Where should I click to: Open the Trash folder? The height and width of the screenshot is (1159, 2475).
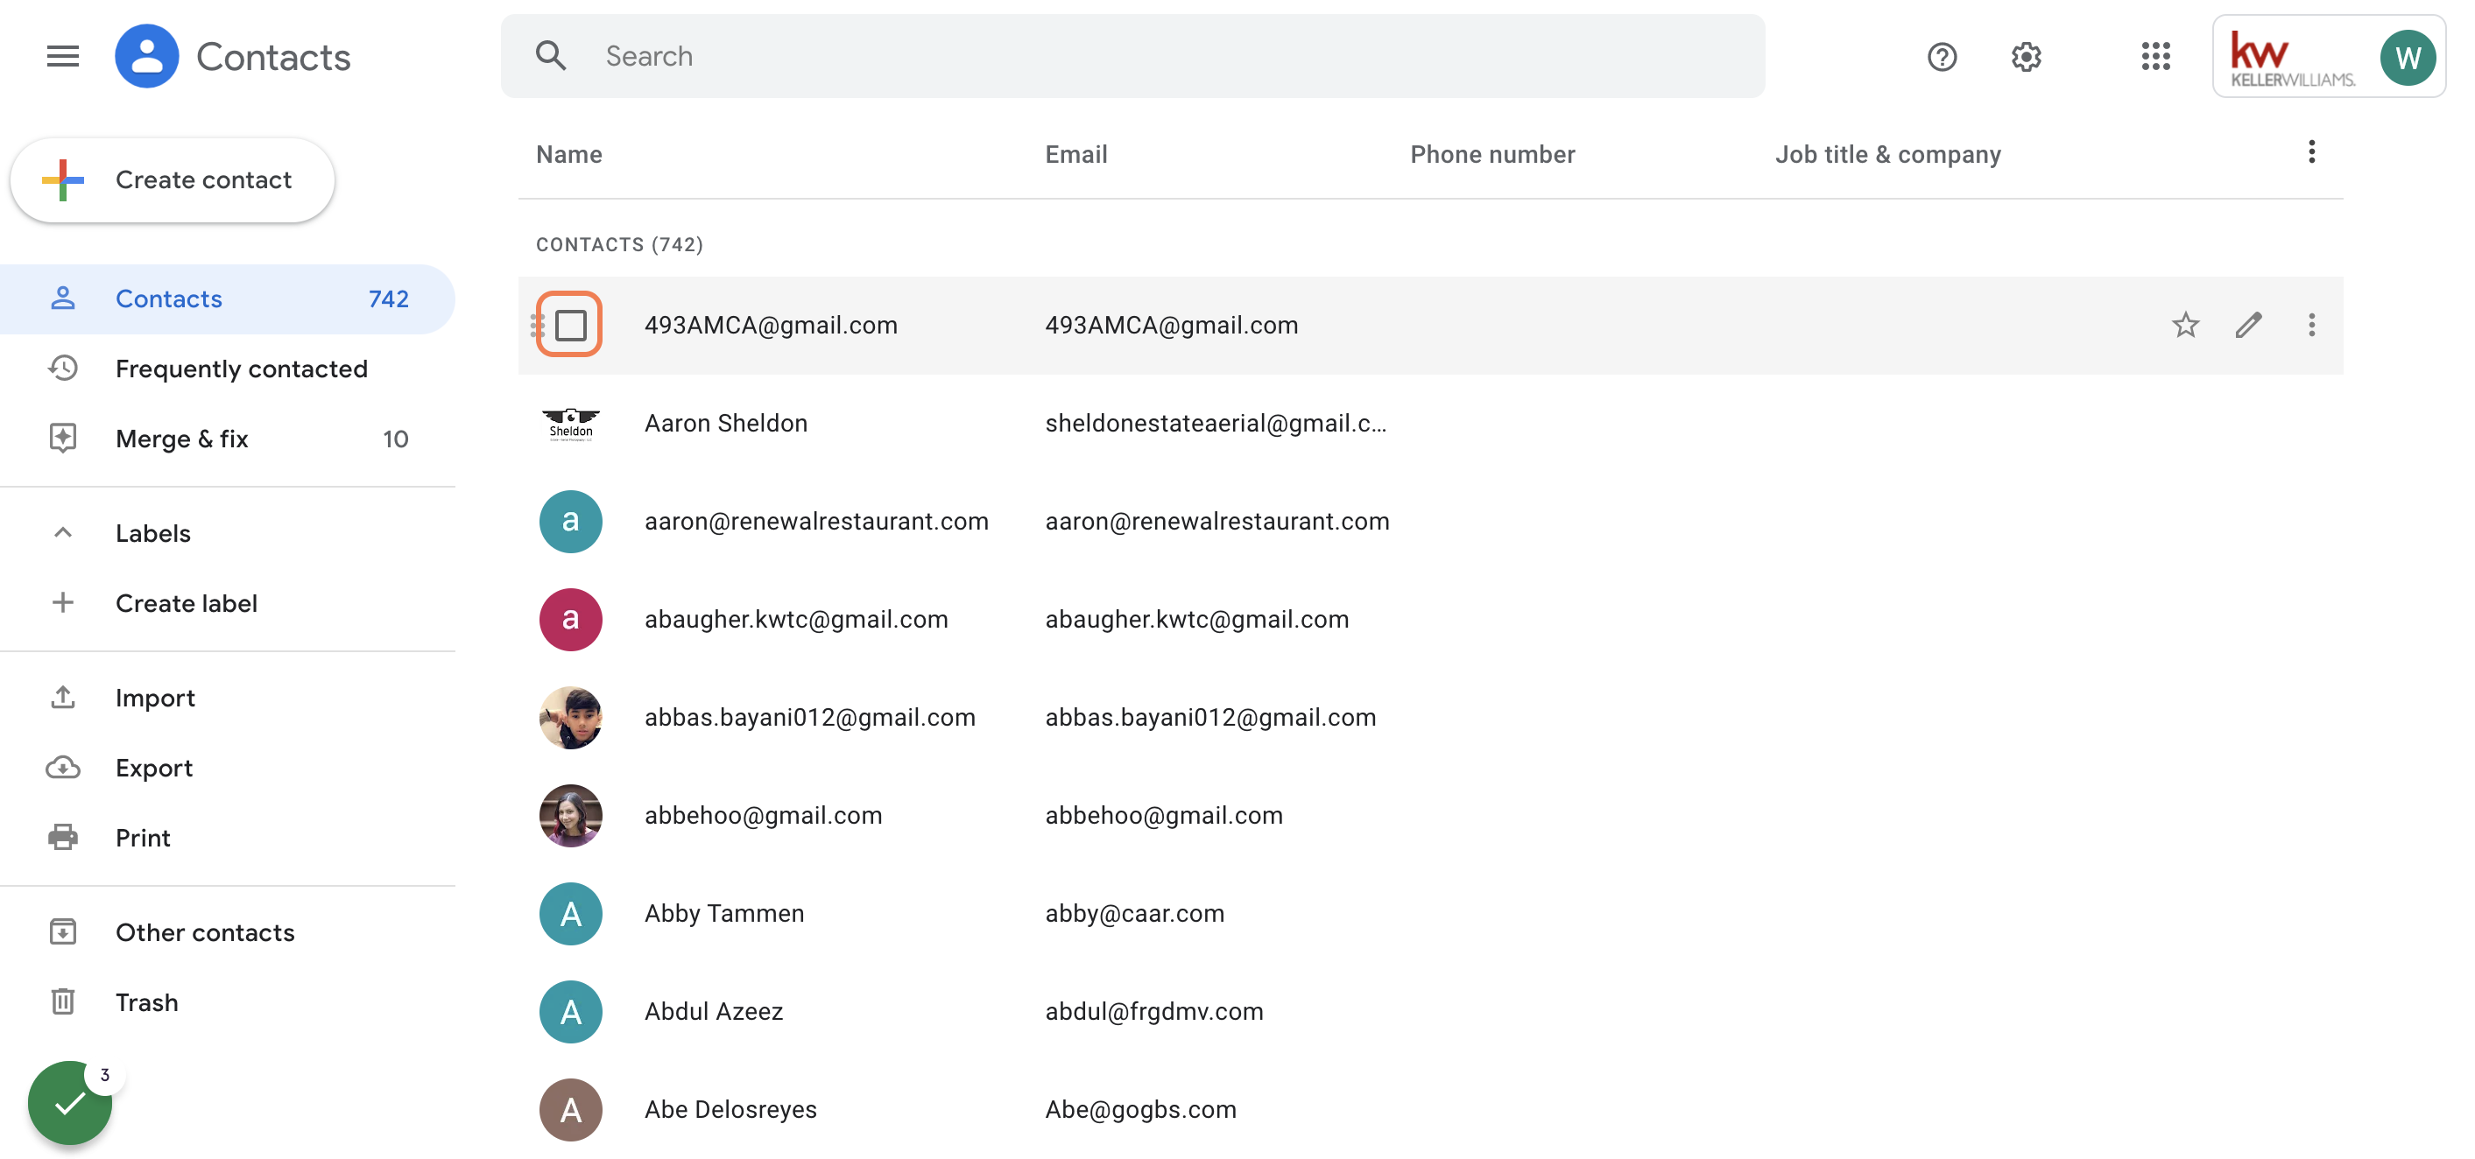tap(228, 1002)
